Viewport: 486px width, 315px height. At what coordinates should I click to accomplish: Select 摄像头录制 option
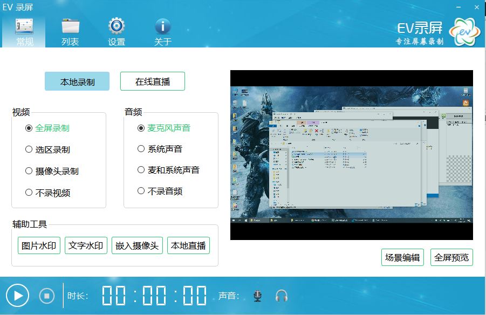(x=52, y=171)
